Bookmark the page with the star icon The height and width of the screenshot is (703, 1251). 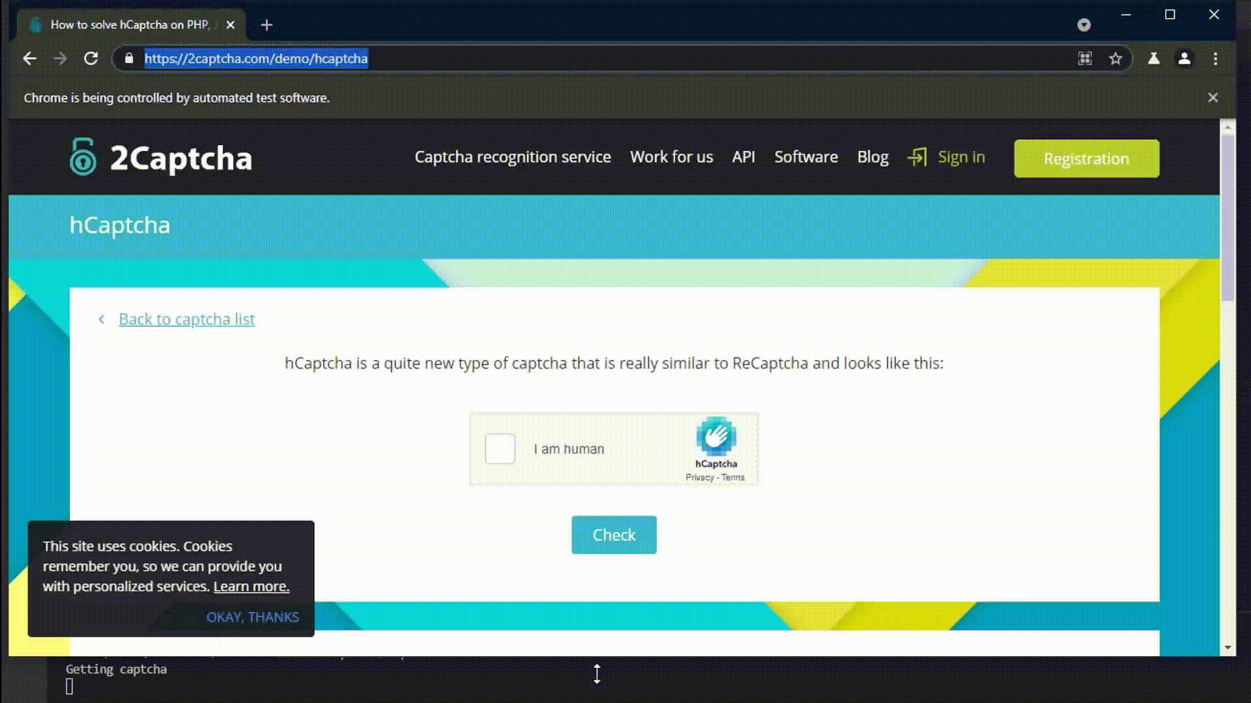click(1115, 59)
